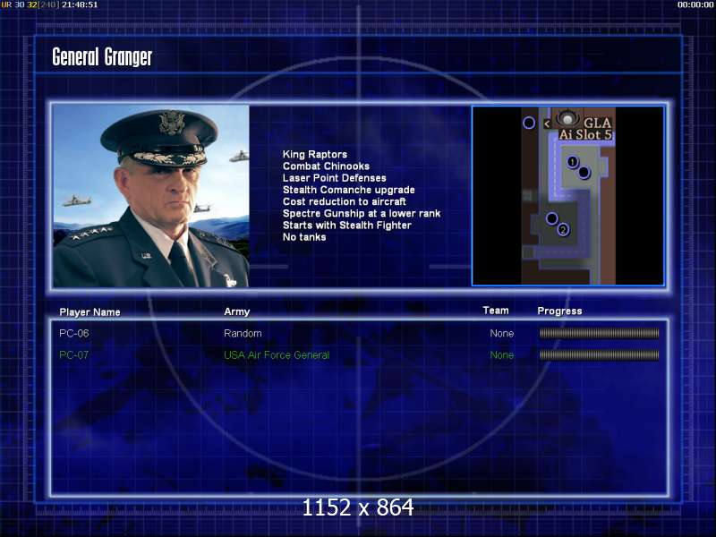Click the No tanks line
Viewport: 716px width, 537px height.
pos(304,237)
